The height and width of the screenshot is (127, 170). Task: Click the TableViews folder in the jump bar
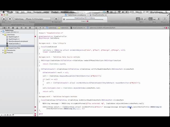[63, 28]
